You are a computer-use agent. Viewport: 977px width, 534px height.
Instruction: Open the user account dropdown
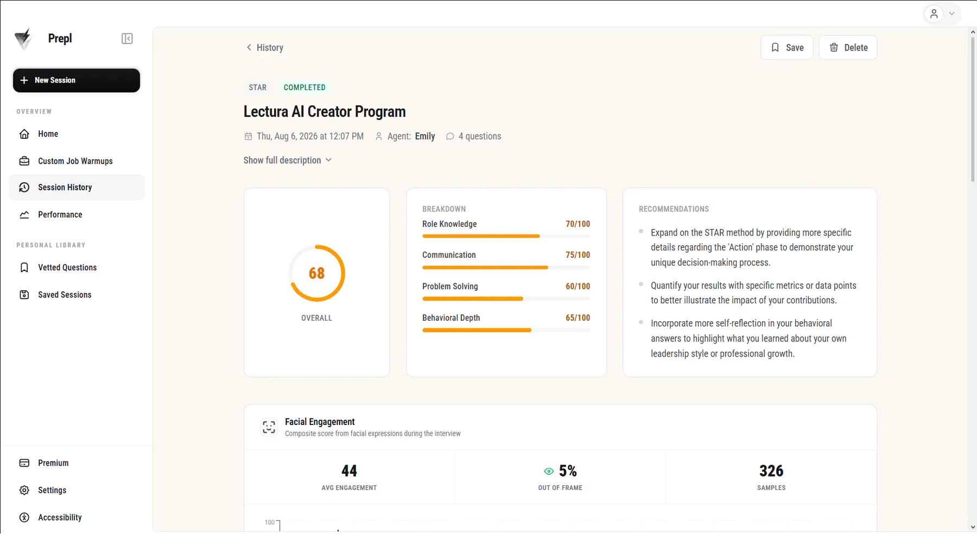pos(942,14)
